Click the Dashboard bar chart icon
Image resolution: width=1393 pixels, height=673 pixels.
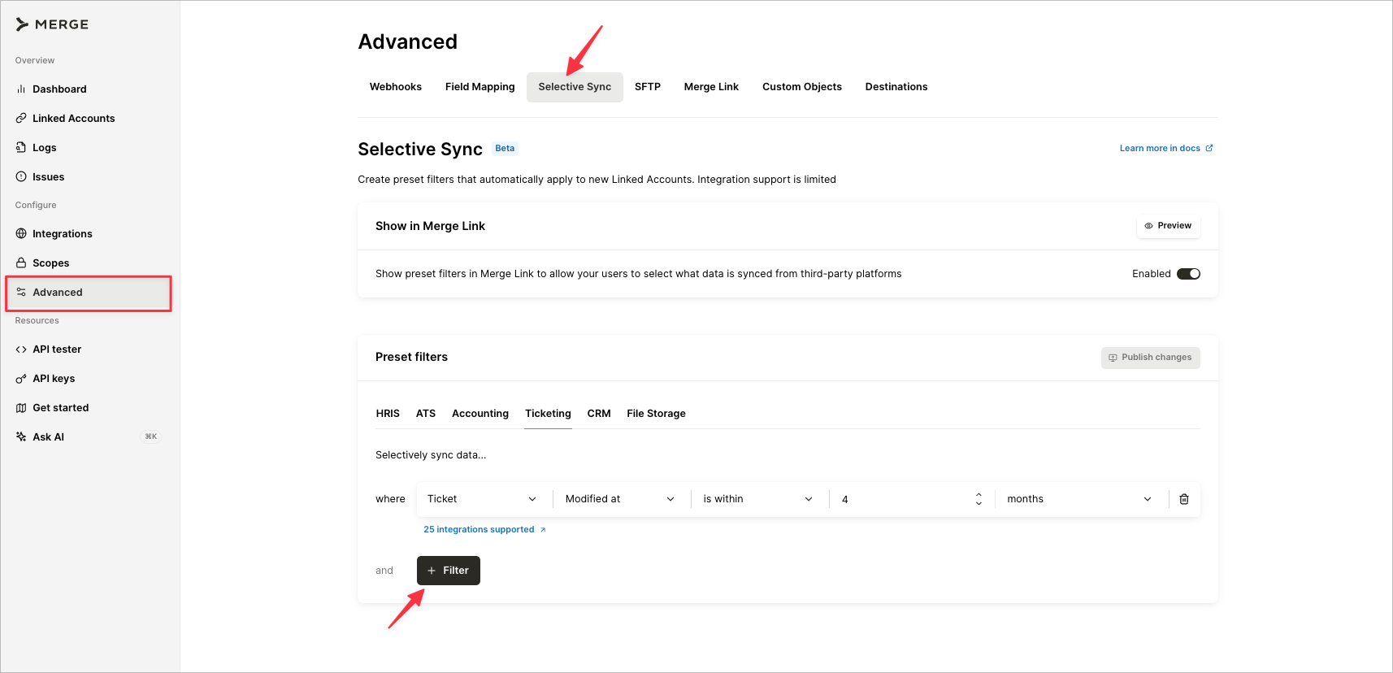click(x=21, y=89)
